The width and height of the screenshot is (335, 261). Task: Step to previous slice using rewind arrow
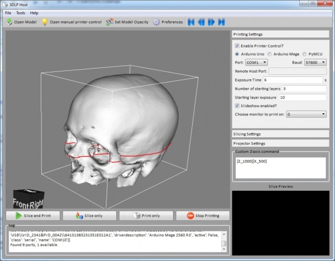coord(201,22)
